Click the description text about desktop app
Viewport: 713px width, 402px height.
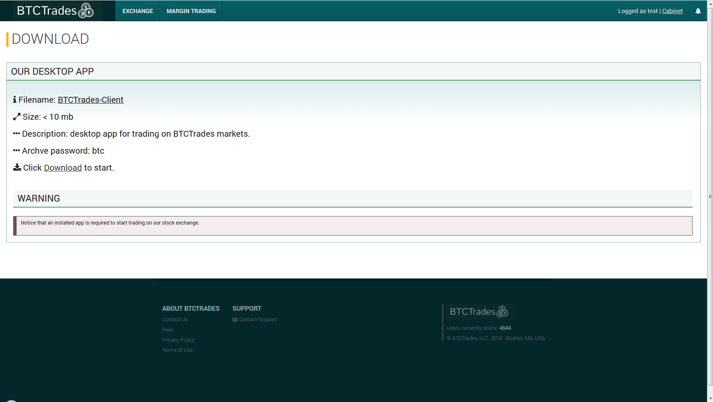(136, 134)
